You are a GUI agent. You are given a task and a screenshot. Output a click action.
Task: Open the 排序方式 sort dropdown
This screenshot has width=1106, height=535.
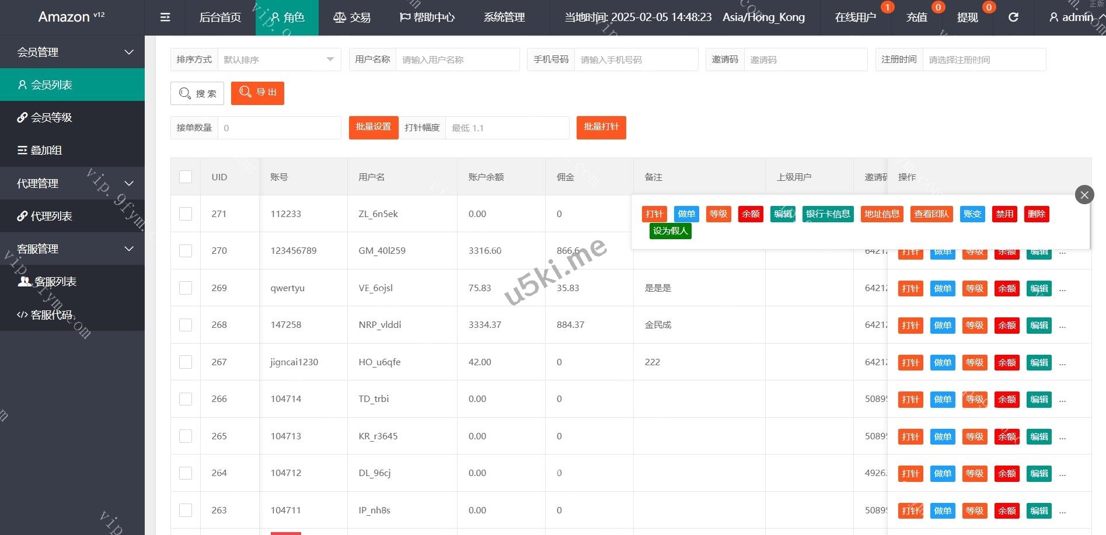click(278, 60)
